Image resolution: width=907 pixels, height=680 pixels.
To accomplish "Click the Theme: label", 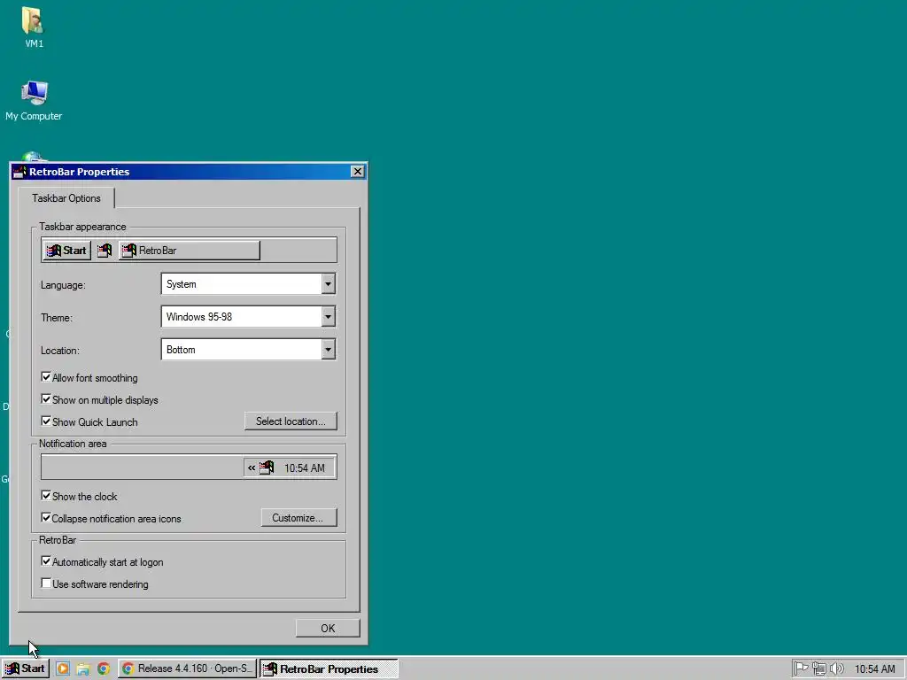I will click(x=57, y=318).
